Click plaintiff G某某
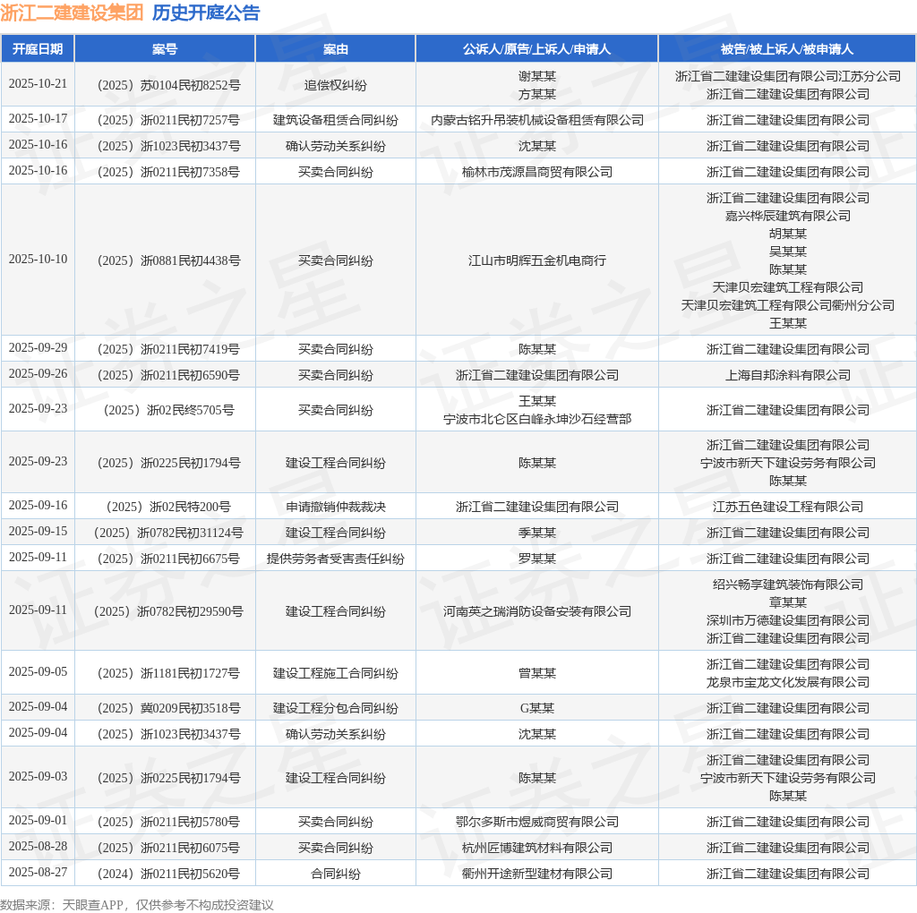 pos(537,708)
